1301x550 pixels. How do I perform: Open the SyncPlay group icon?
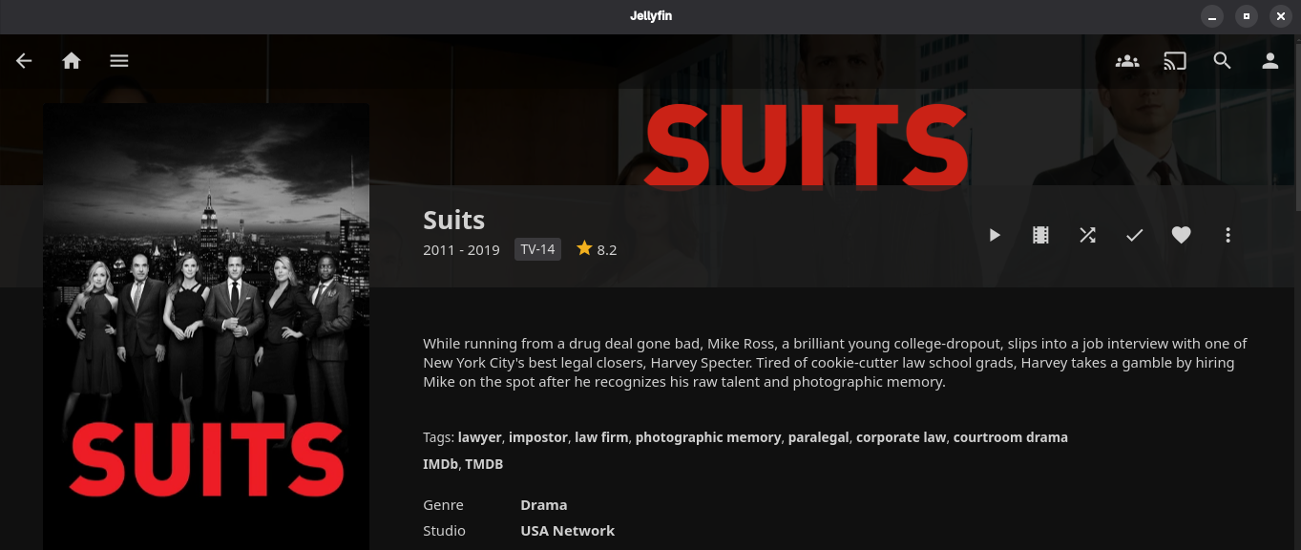pos(1127,61)
